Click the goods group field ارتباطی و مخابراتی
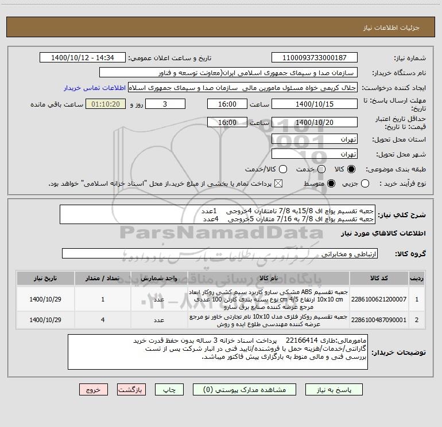442x427 pixels. pos(220,253)
